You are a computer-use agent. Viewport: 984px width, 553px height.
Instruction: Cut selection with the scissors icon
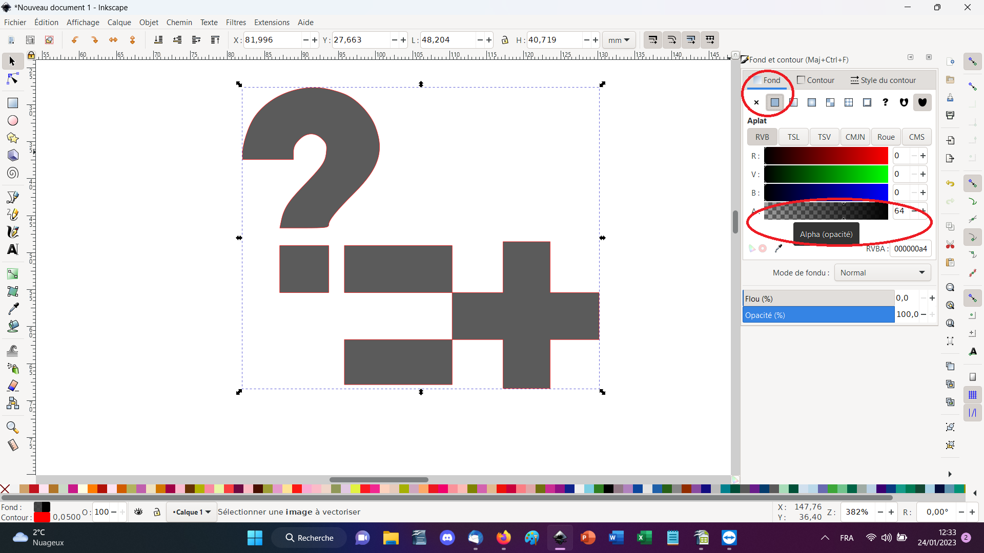(x=950, y=244)
